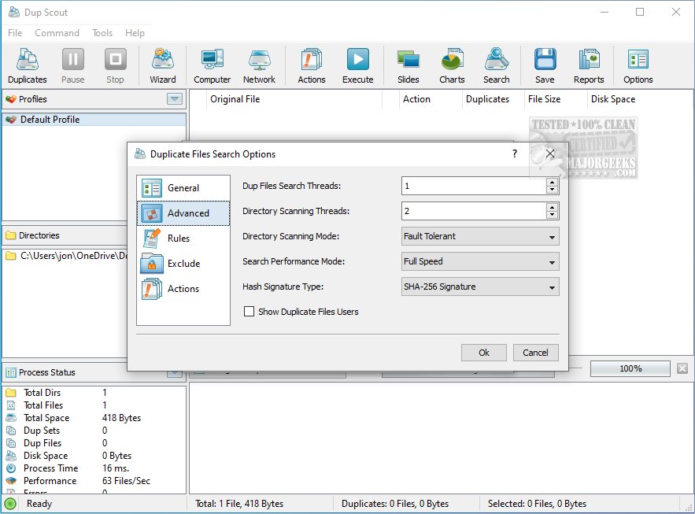Open the Slides view icon
The width and height of the screenshot is (695, 514).
[408, 66]
